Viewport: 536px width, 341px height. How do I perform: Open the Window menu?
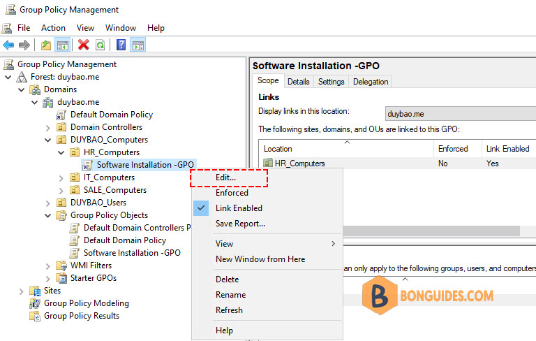click(121, 28)
